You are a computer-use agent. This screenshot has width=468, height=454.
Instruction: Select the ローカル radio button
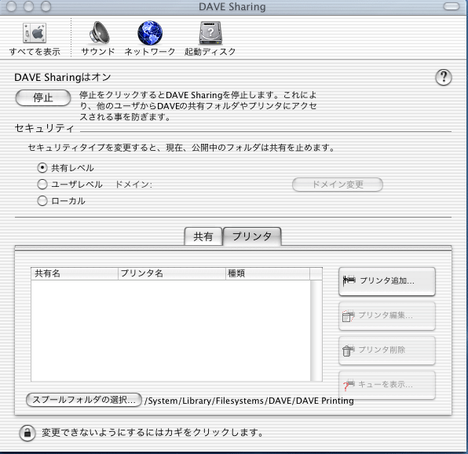(x=42, y=200)
